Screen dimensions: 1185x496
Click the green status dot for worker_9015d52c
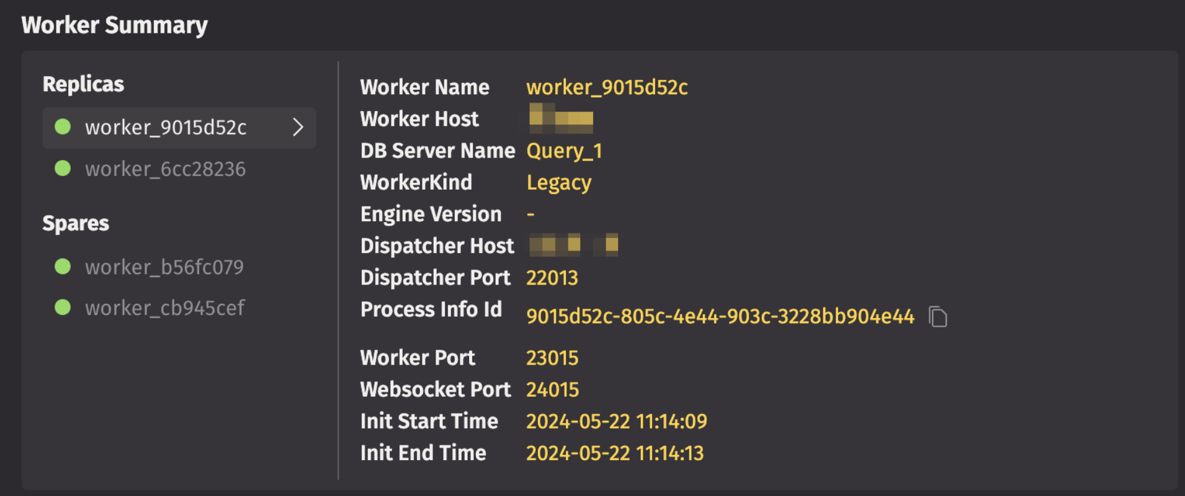pos(63,127)
